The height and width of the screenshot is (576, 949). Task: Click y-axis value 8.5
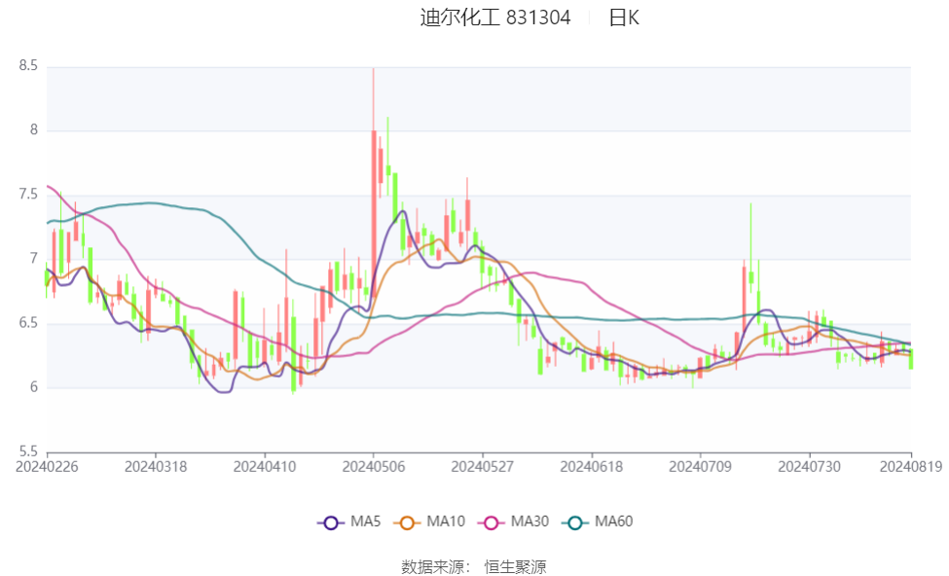28,65
